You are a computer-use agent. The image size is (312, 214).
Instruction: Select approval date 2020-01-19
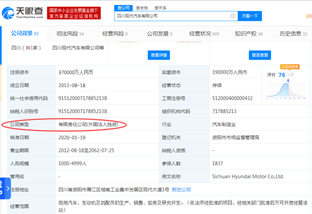click(x=72, y=137)
